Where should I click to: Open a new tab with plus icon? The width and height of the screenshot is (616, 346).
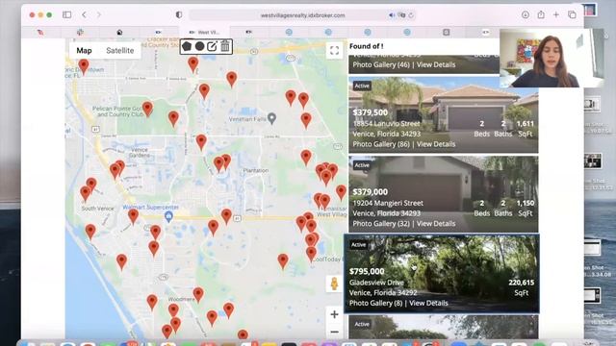(556, 15)
